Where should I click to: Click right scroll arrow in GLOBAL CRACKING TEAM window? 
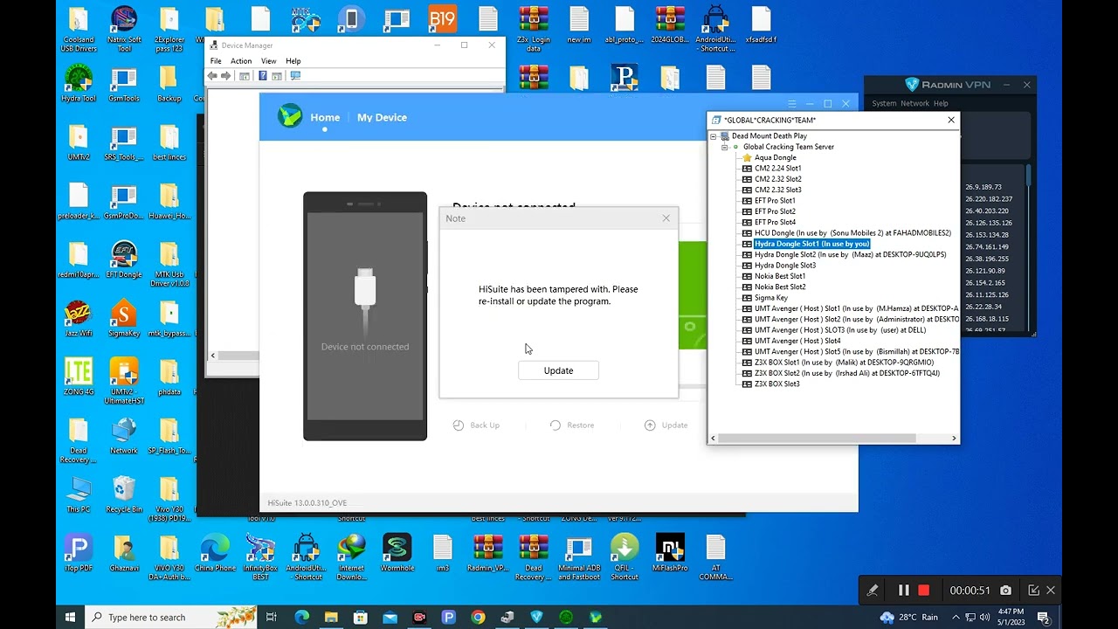coord(954,438)
